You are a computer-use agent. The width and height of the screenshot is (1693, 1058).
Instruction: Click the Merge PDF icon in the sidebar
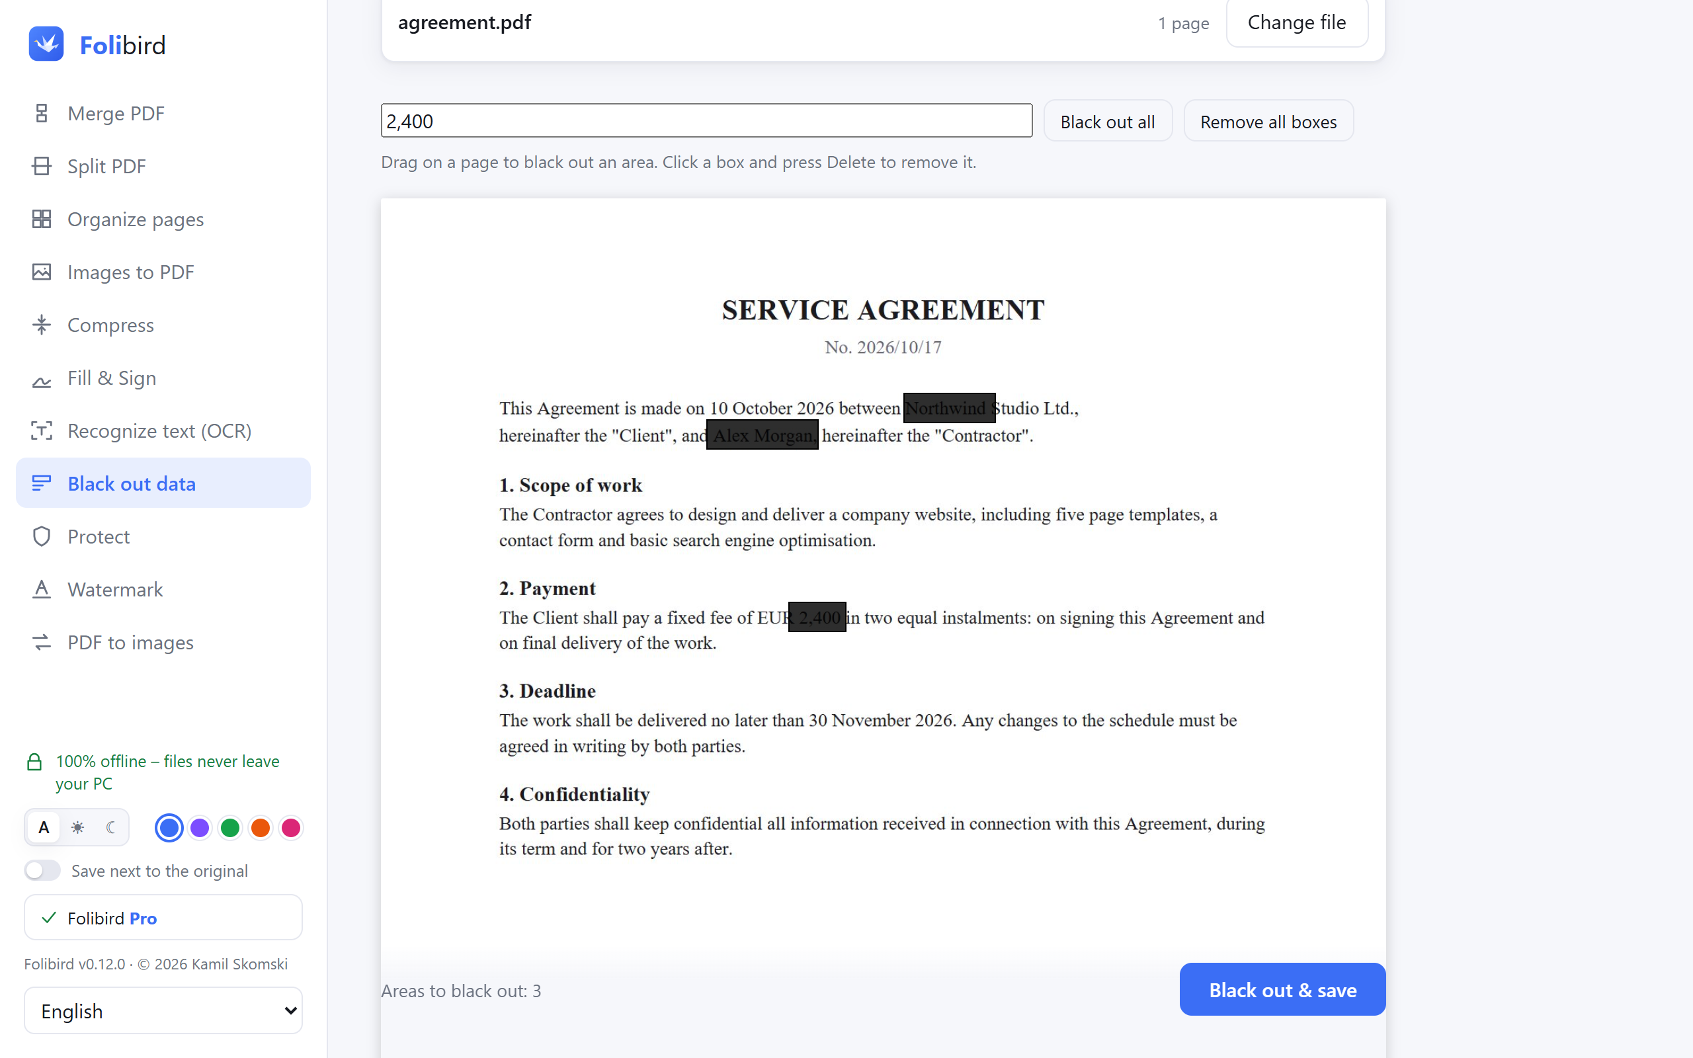coord(42,113)
